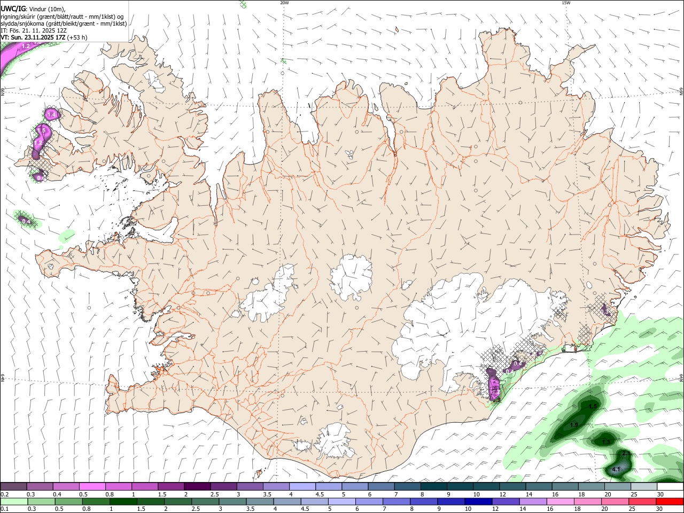684x513 pixels.
Task: Click the "0.2" label in the upper legend row
Action: click(x=4, y=494)
